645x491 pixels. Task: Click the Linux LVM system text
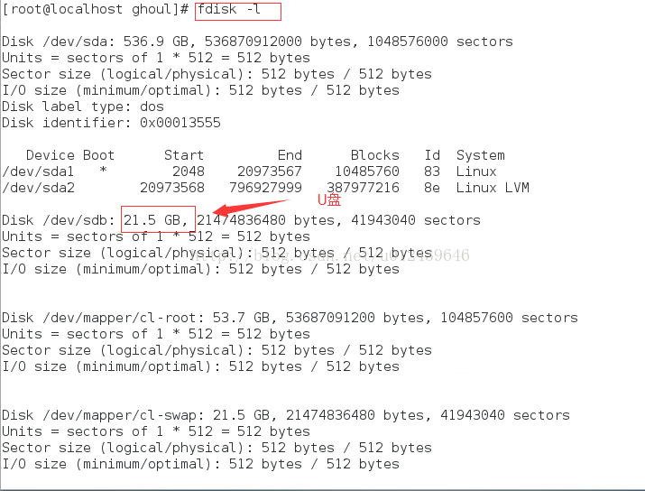point(493,188)
